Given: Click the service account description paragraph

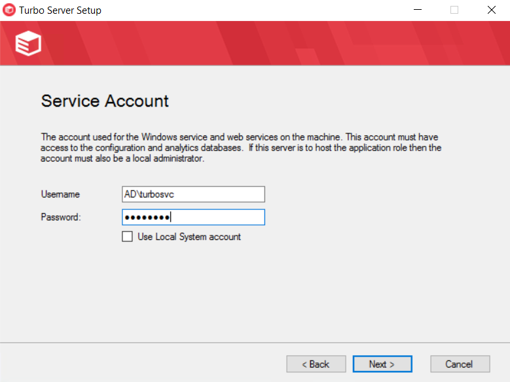Looking at the screenshot, I should [241, 148].
